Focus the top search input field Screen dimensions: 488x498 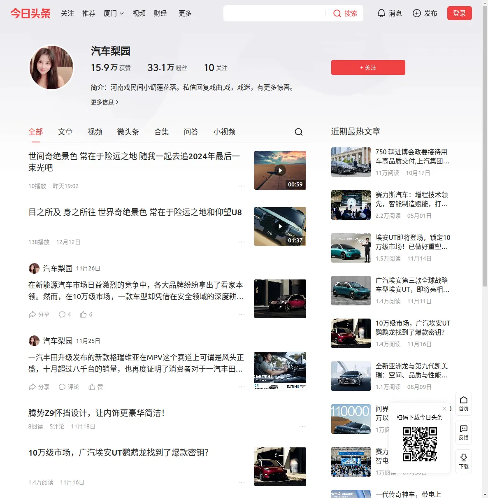click(x=276, y=13)
